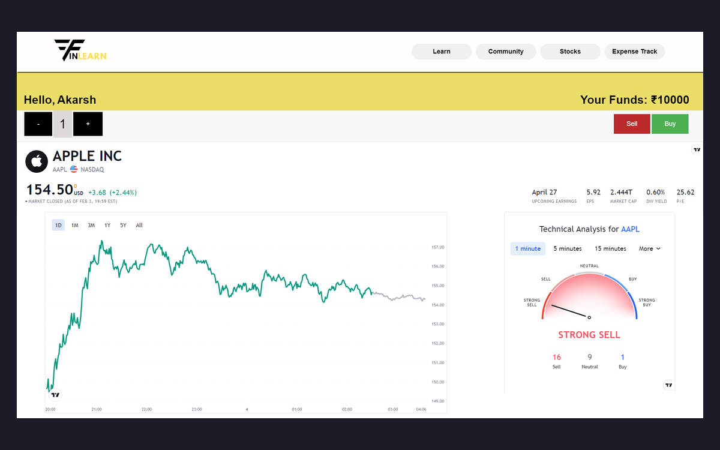Switch chart to 1M range
The height and width of the screenshot is (450, 720).
tap(75, 226)
